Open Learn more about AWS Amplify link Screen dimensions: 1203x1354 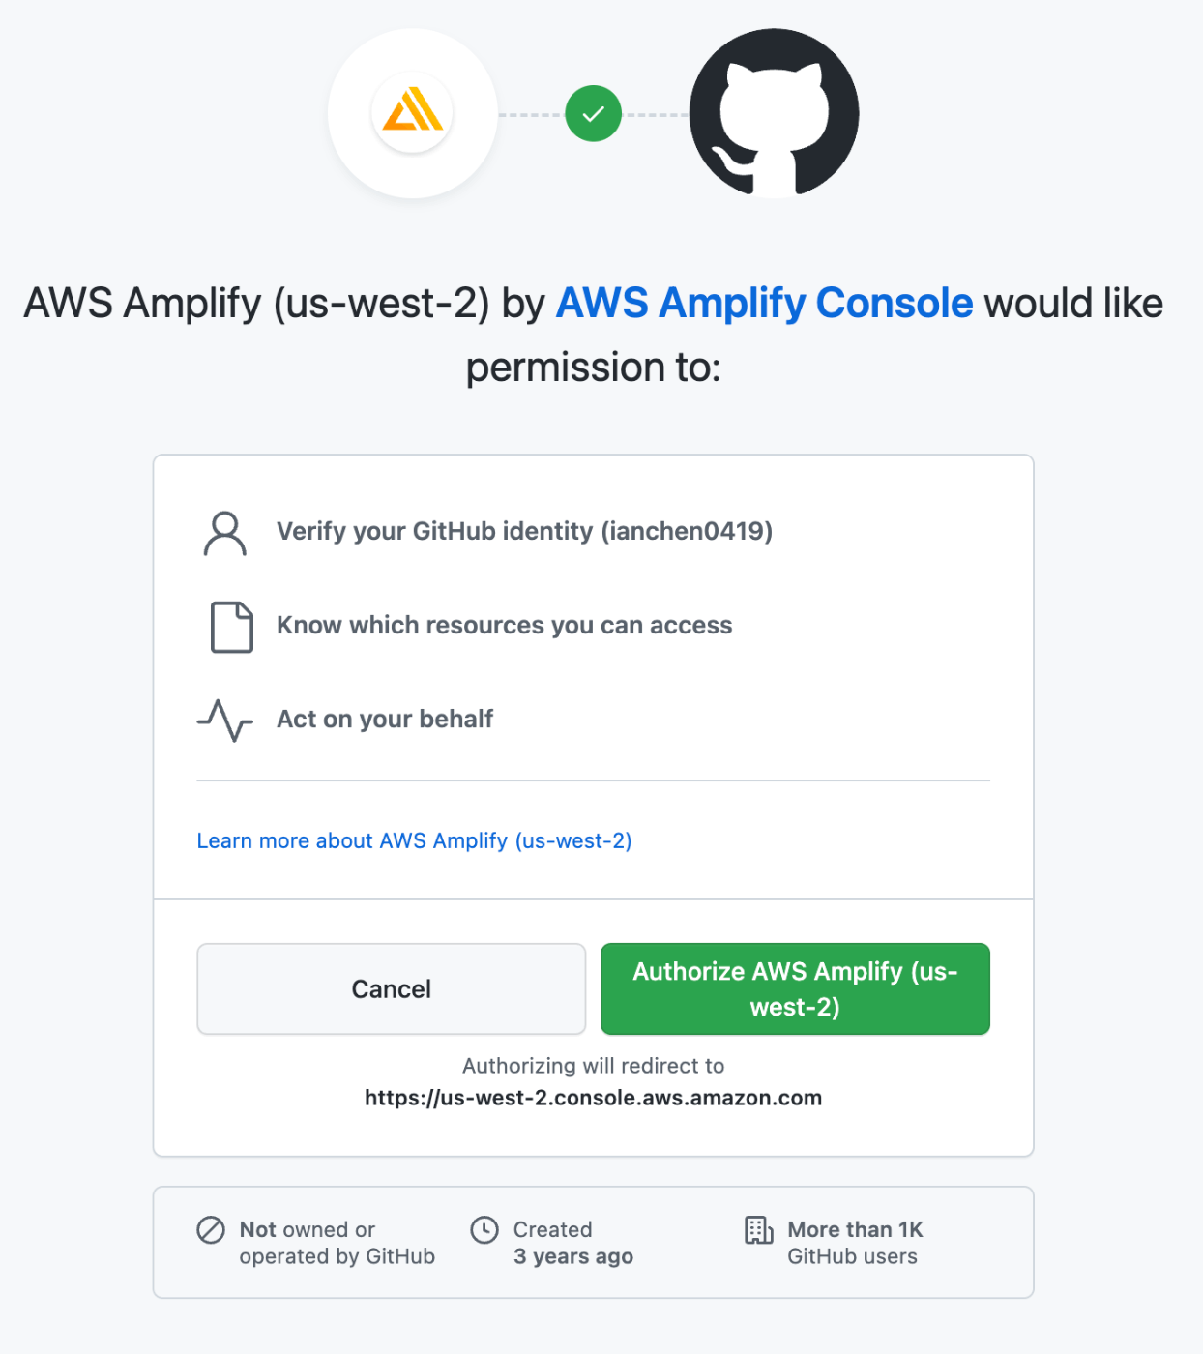point(414,840)
